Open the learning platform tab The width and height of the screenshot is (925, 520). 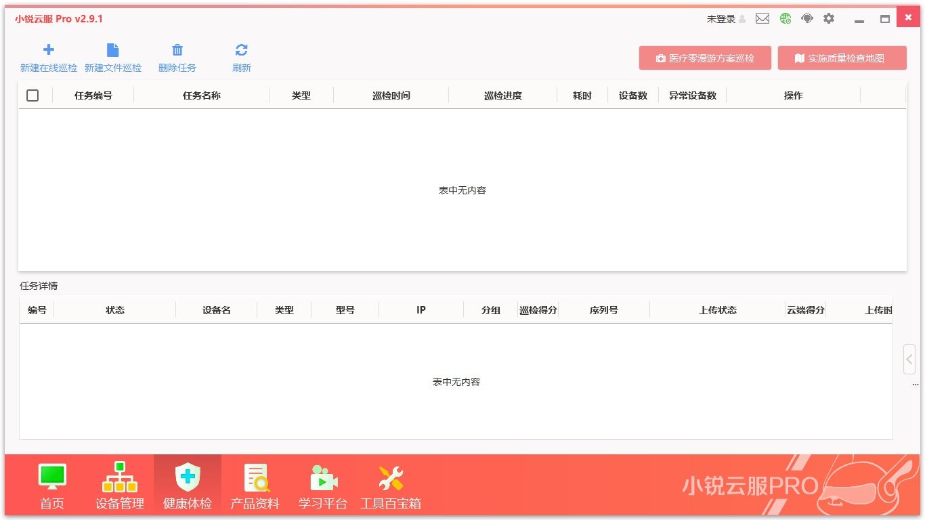coord(322,483)
